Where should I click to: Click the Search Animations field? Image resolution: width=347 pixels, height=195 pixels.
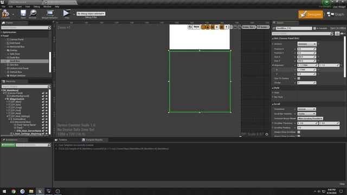[33, 145]
